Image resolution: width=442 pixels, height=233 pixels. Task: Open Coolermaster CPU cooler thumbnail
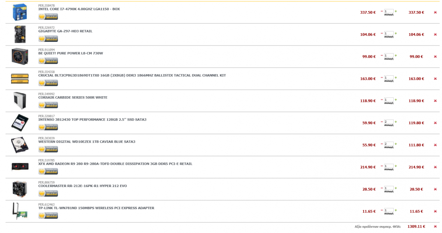pyautogui.click(x=20, y=189)
